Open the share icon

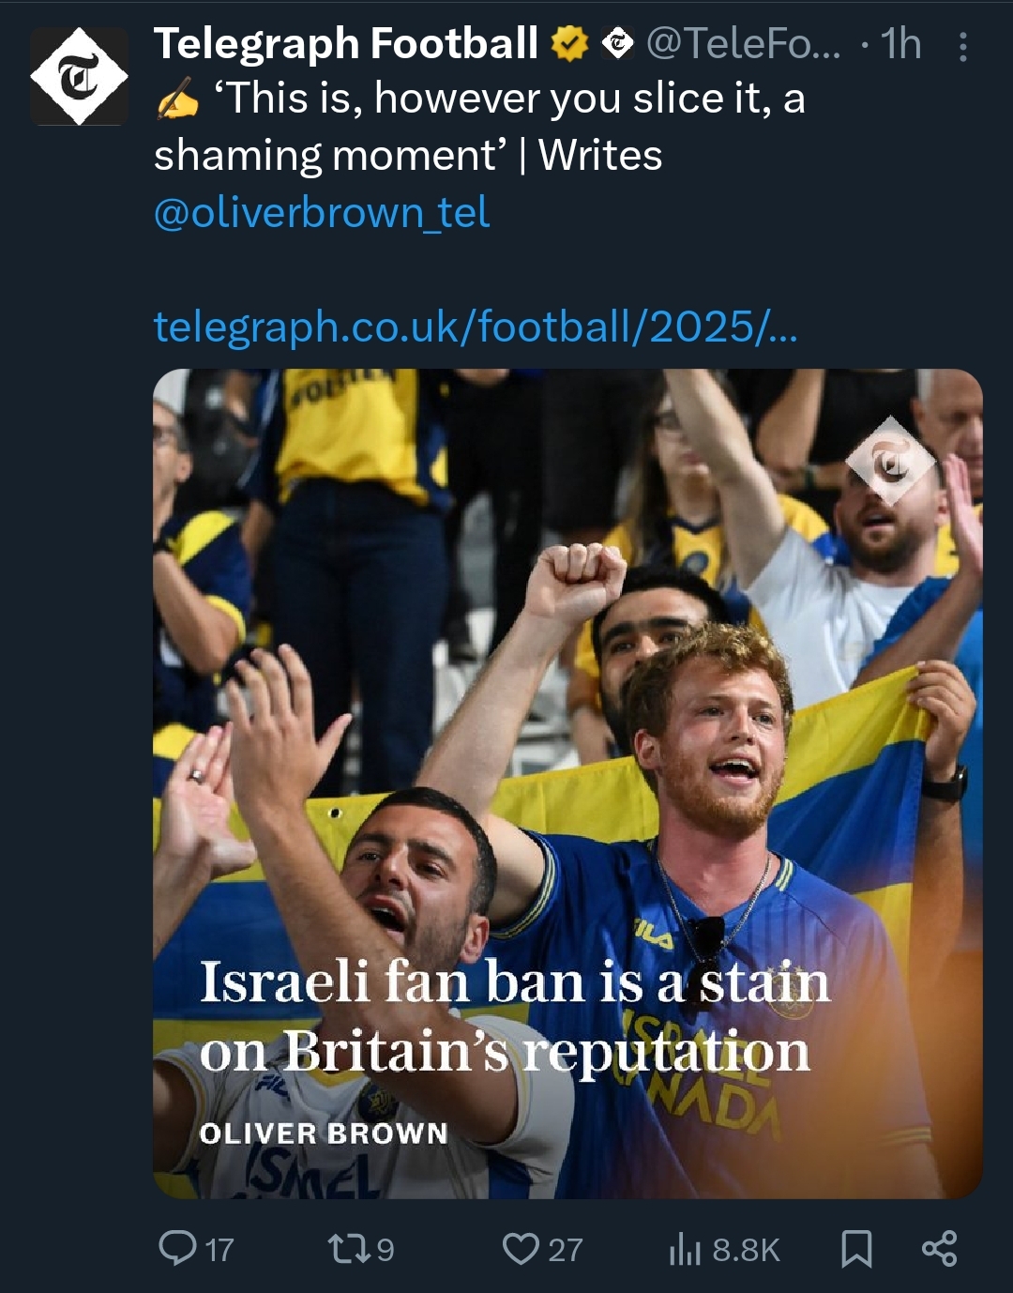click(939, 1249)
